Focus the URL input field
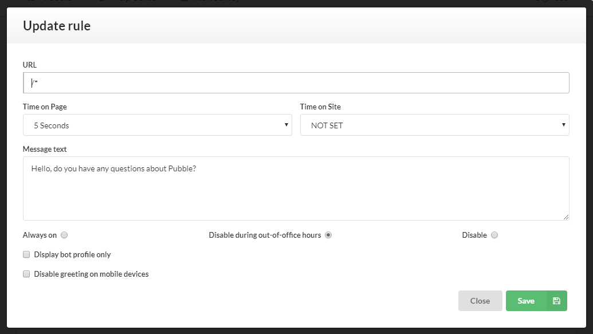Viewport: 593px width, 334px height. (x=296, y=83)
